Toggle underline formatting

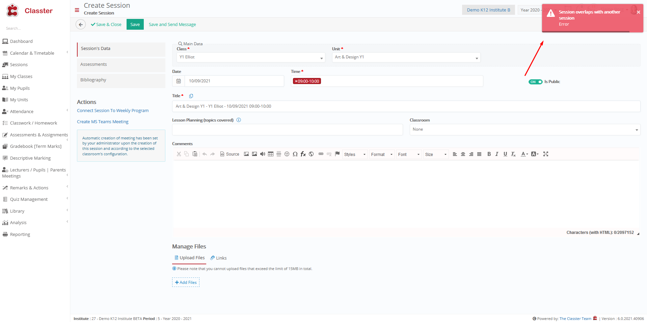[505, 154]
